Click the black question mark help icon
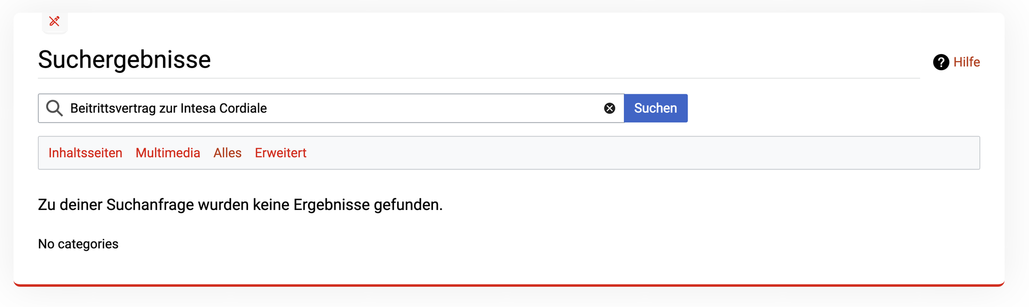1029x307 pixels. [941, 62]
